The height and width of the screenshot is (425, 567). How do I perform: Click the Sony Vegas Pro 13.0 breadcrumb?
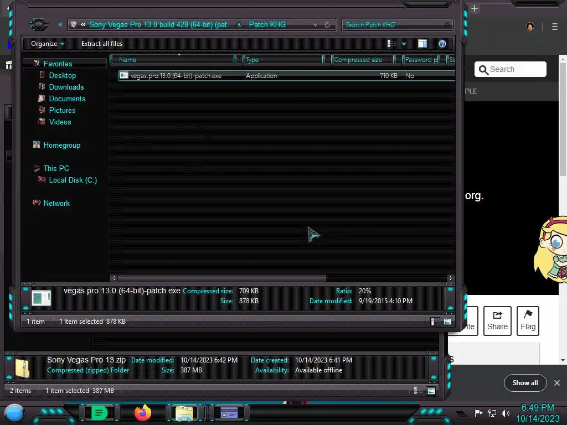pyautogui.click(x=161, y=24)
